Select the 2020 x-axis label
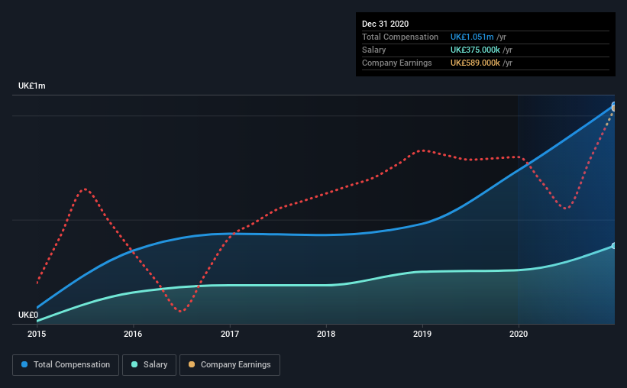627x388 pixels. click(519, 334)
